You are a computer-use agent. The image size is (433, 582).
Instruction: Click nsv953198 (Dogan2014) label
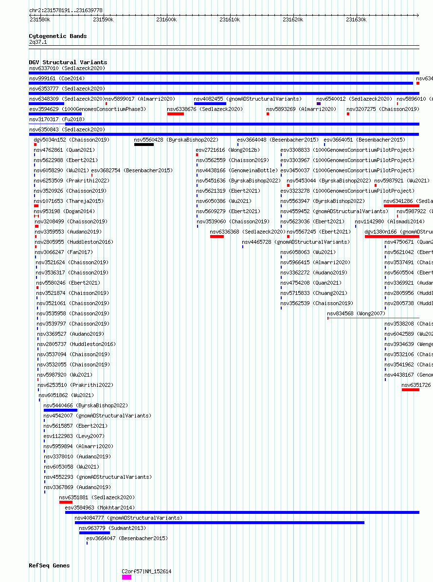[64, 211]
